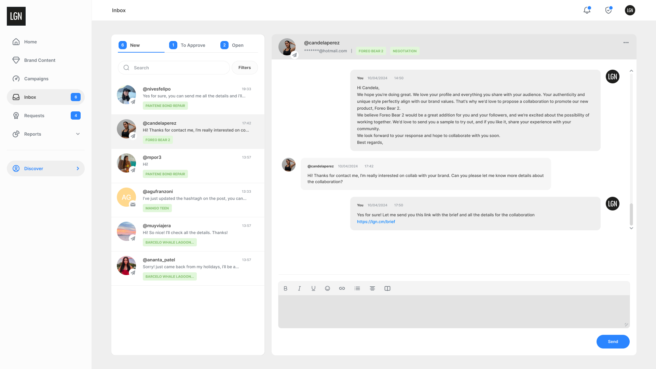Open the notifications bell

[587, 10]
